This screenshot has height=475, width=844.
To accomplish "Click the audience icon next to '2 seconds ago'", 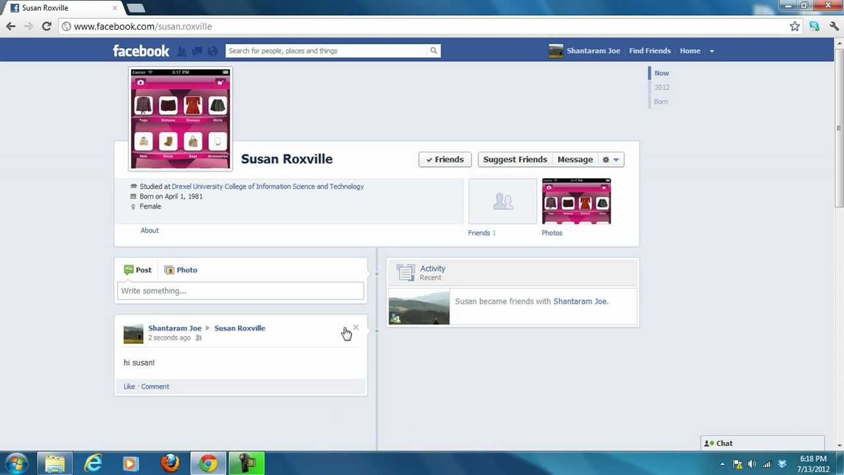I will tap(198, 338).
